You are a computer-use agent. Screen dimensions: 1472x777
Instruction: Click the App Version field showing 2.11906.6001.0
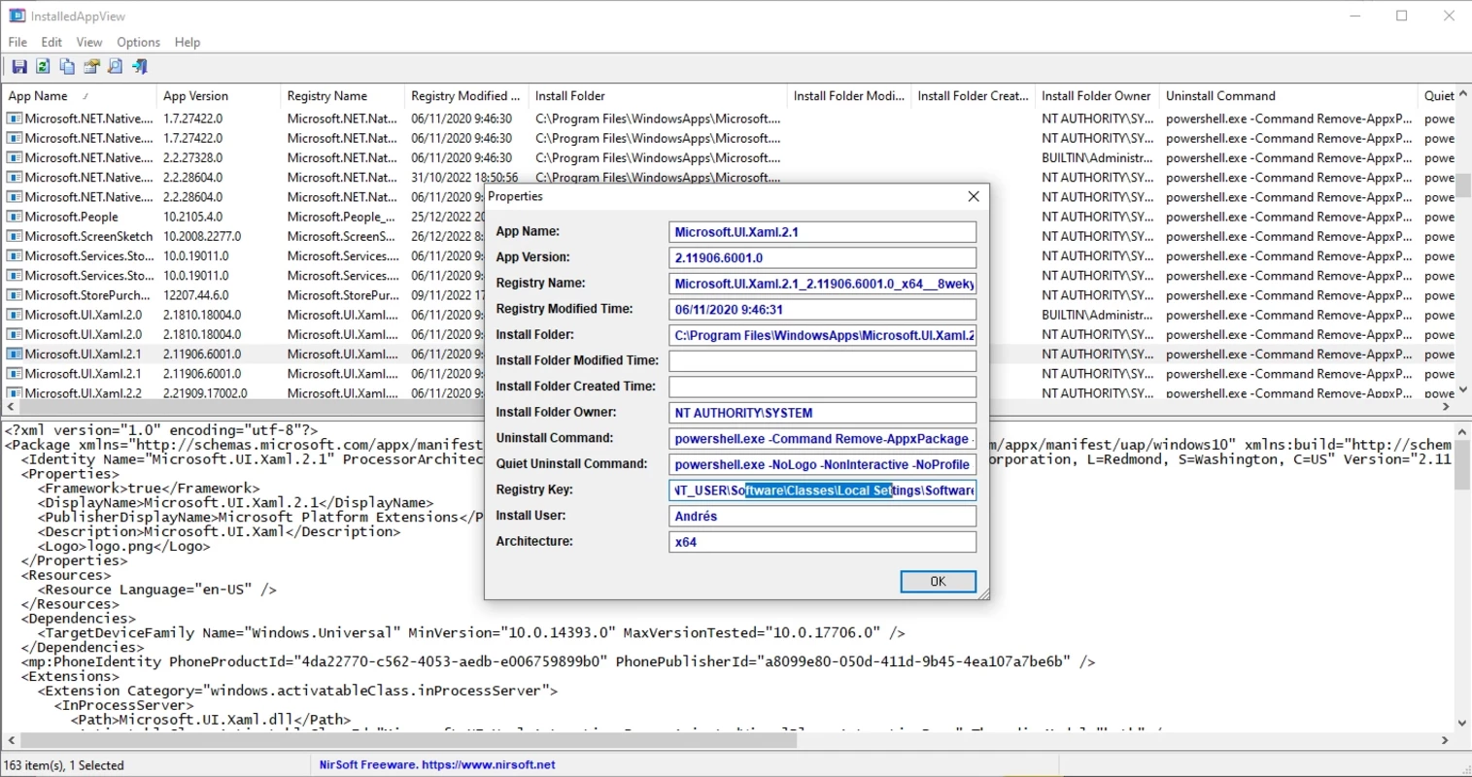click(x=822, y=257)
